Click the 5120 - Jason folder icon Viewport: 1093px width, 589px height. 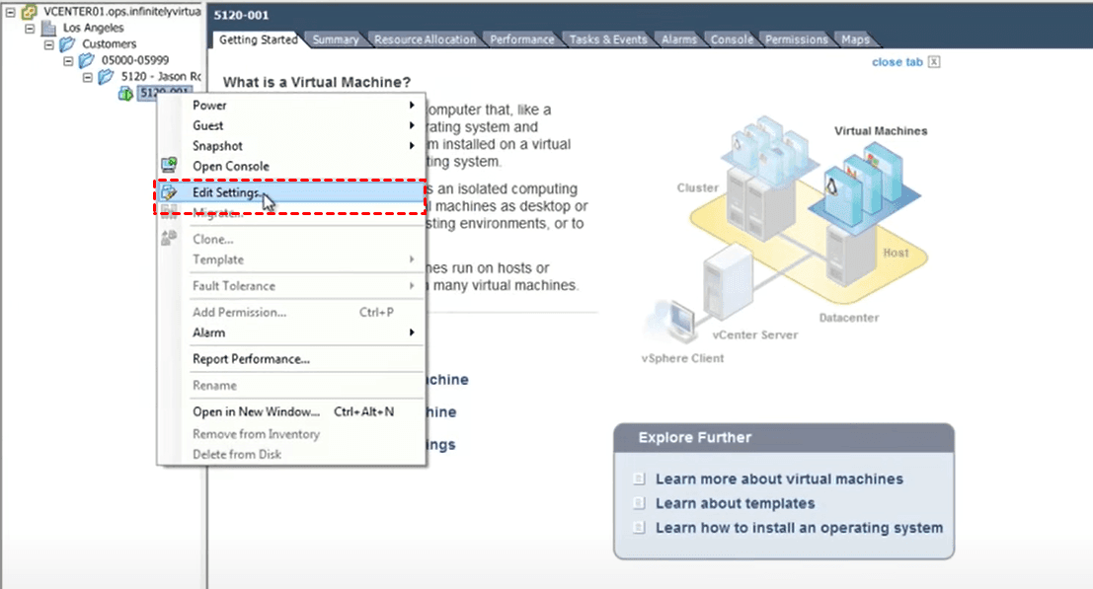[x=106, y=77]
